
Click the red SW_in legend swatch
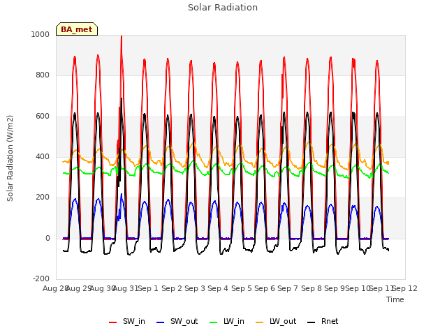tap(113, 322)
